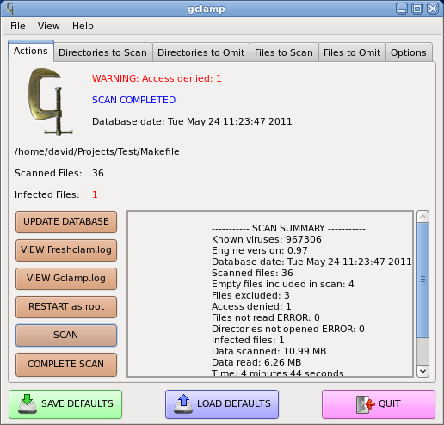The image size is (444, 425).
Task: Start a scan with SCAN button
Action: (66, 336)
